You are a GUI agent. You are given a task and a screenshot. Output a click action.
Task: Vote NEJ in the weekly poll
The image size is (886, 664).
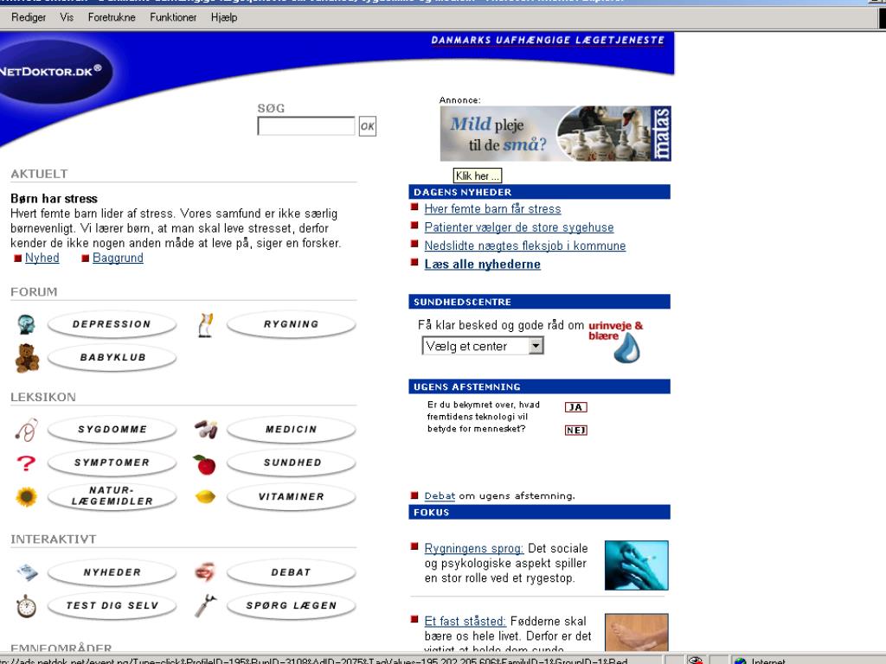(575, 431)
